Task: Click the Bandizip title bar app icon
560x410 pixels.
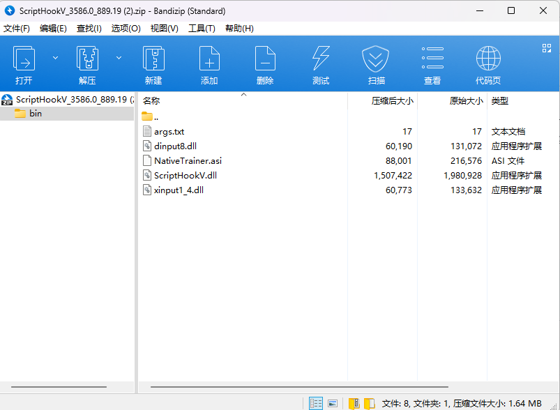Action: 10,10
